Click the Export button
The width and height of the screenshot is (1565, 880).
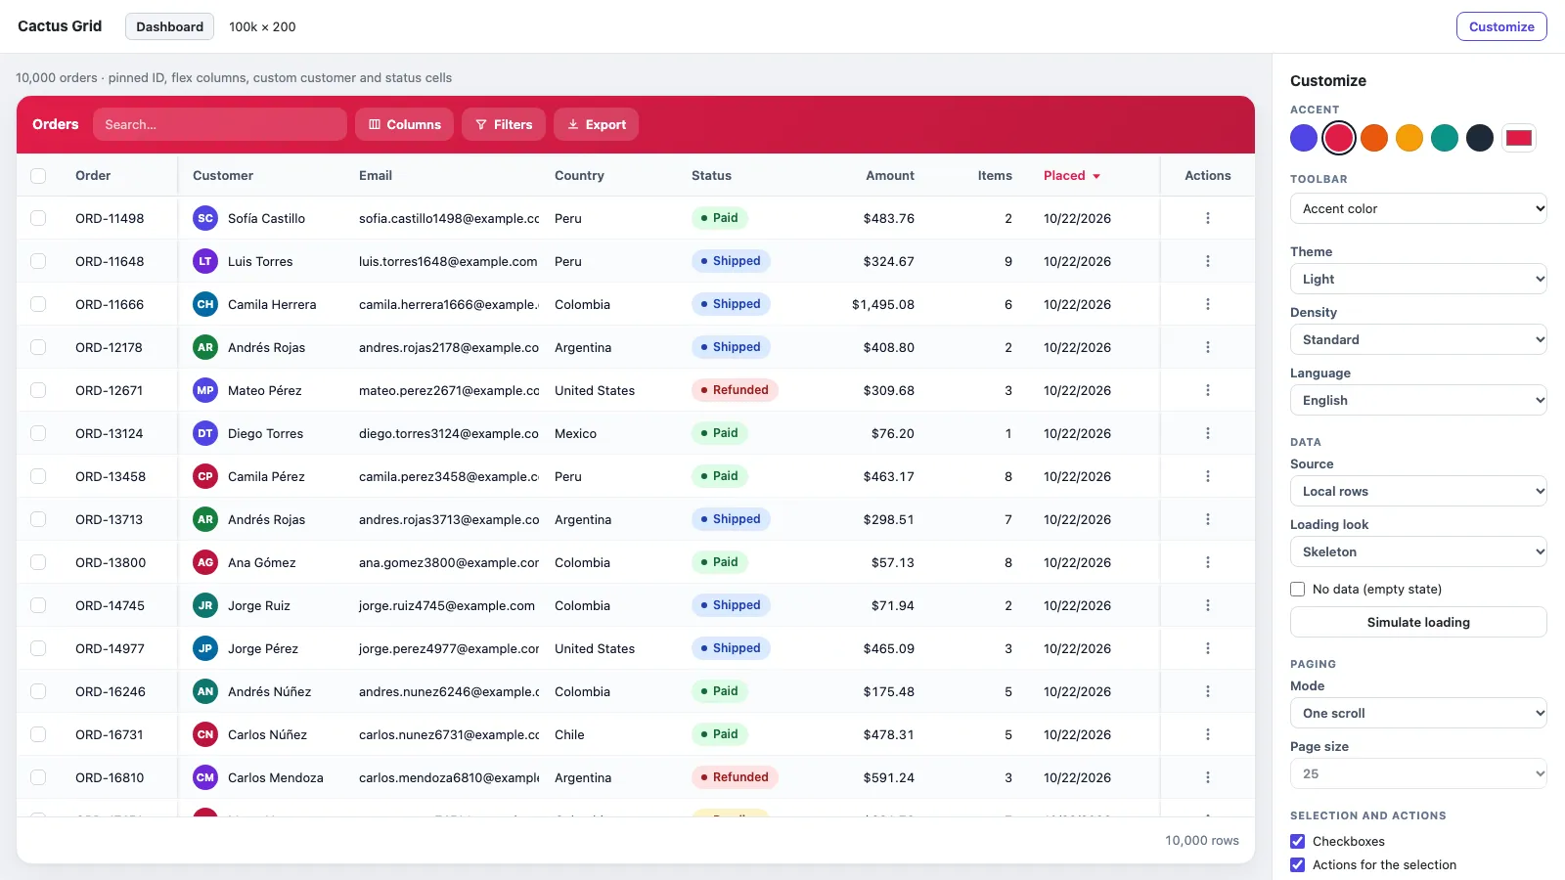[x=596, y=124]
